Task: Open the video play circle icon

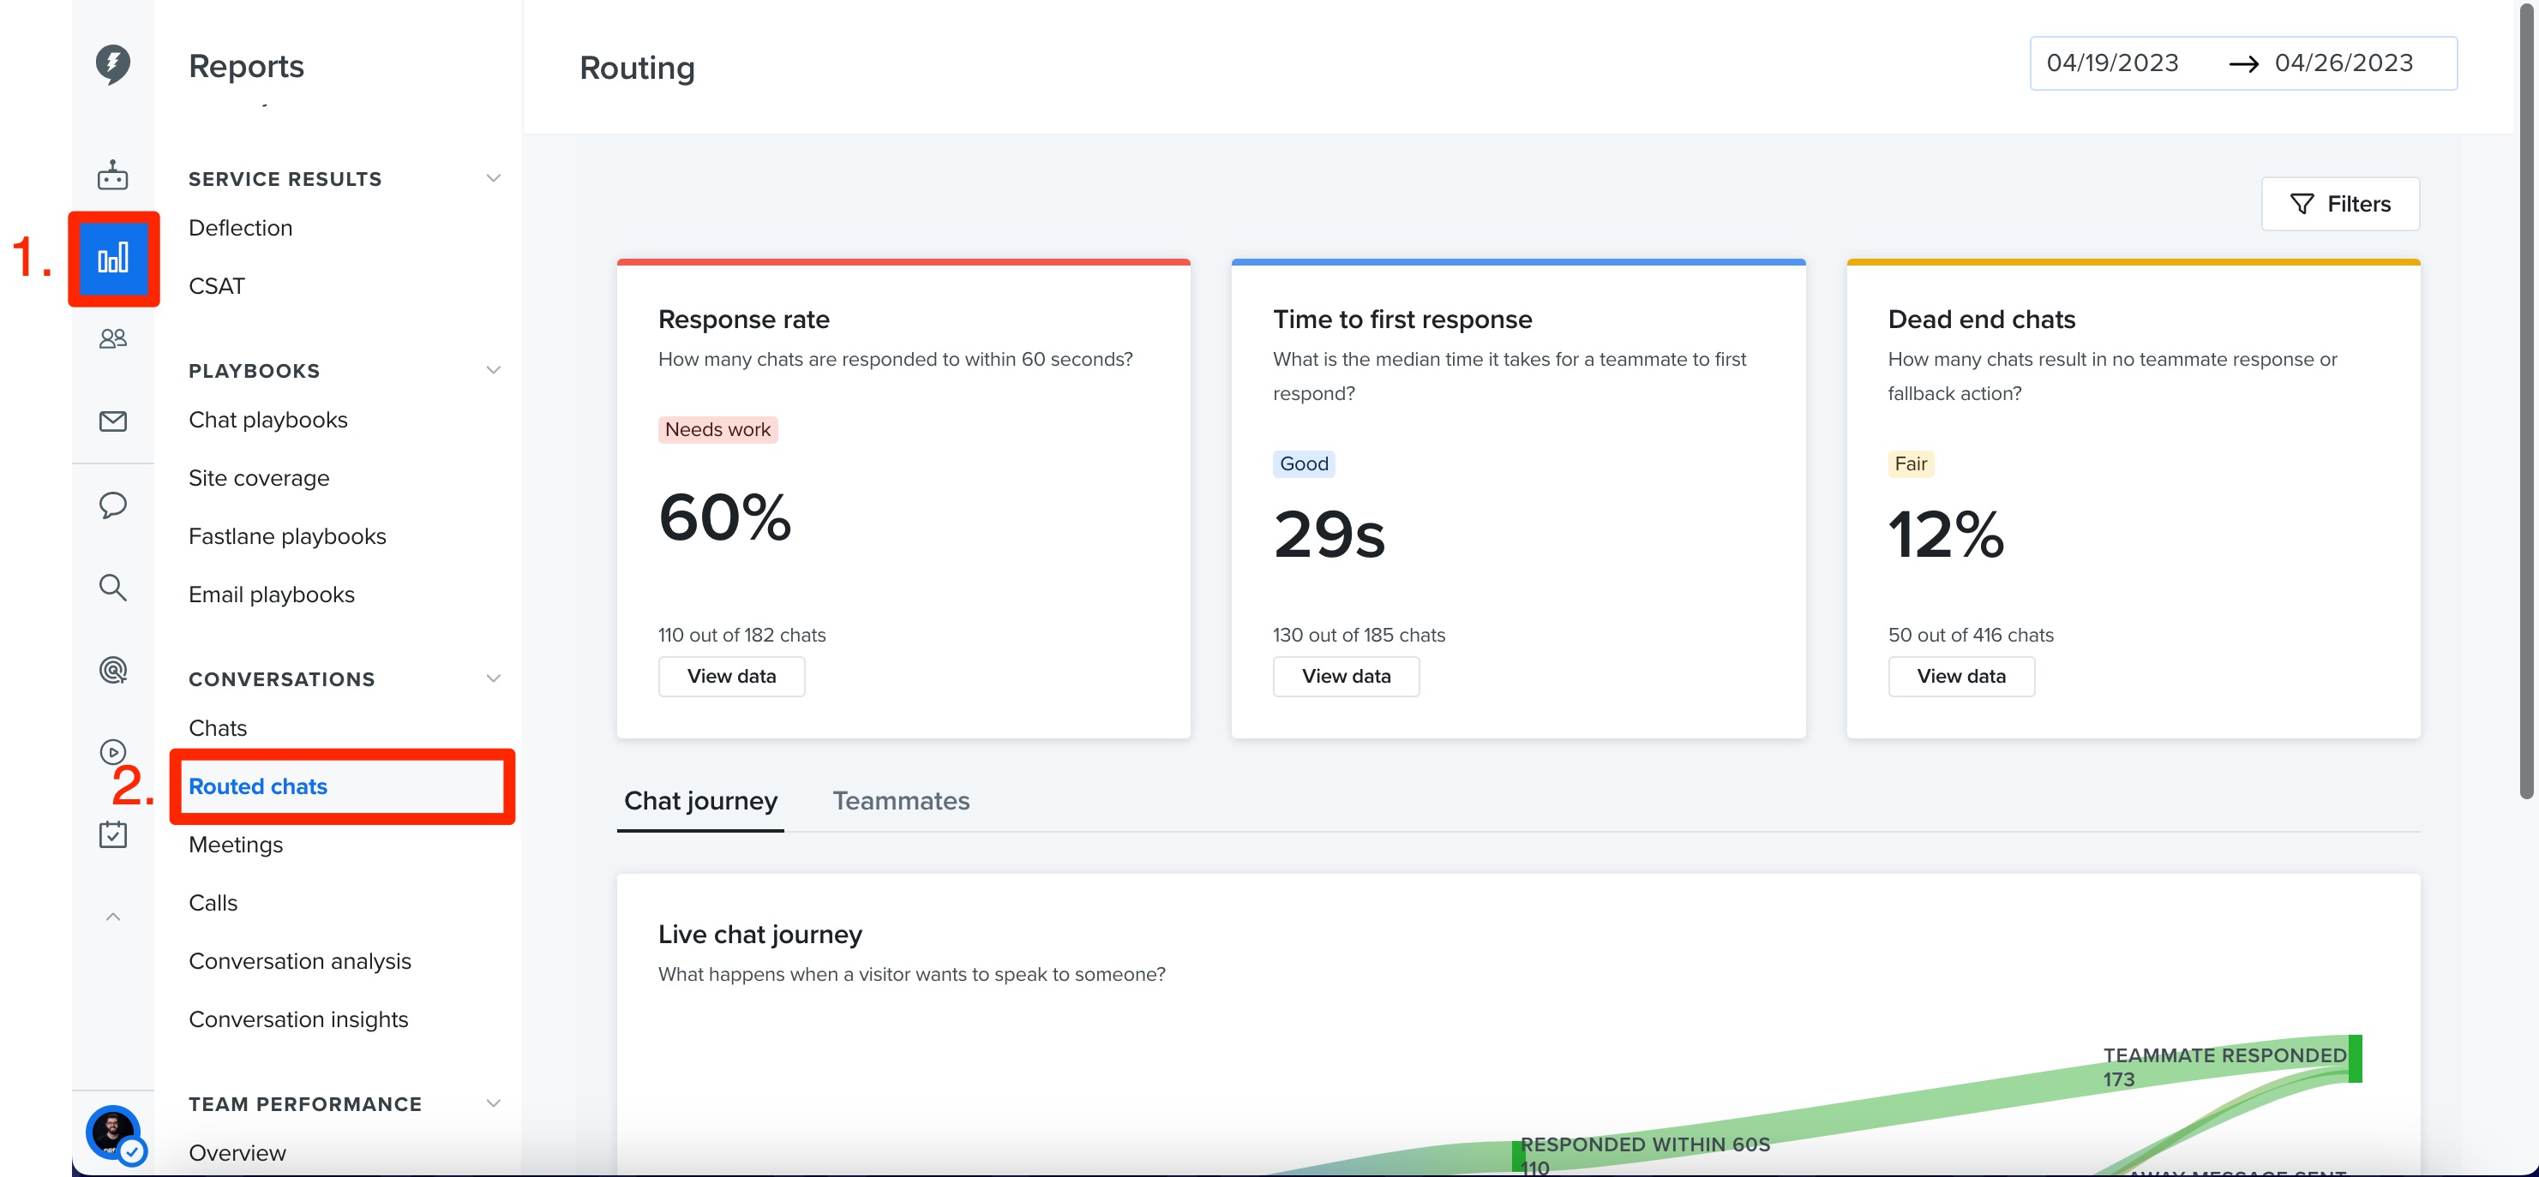Action: pos(112,752)
